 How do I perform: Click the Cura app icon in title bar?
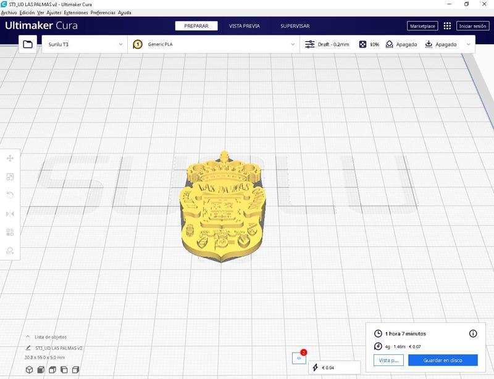[x=4, y=4]
